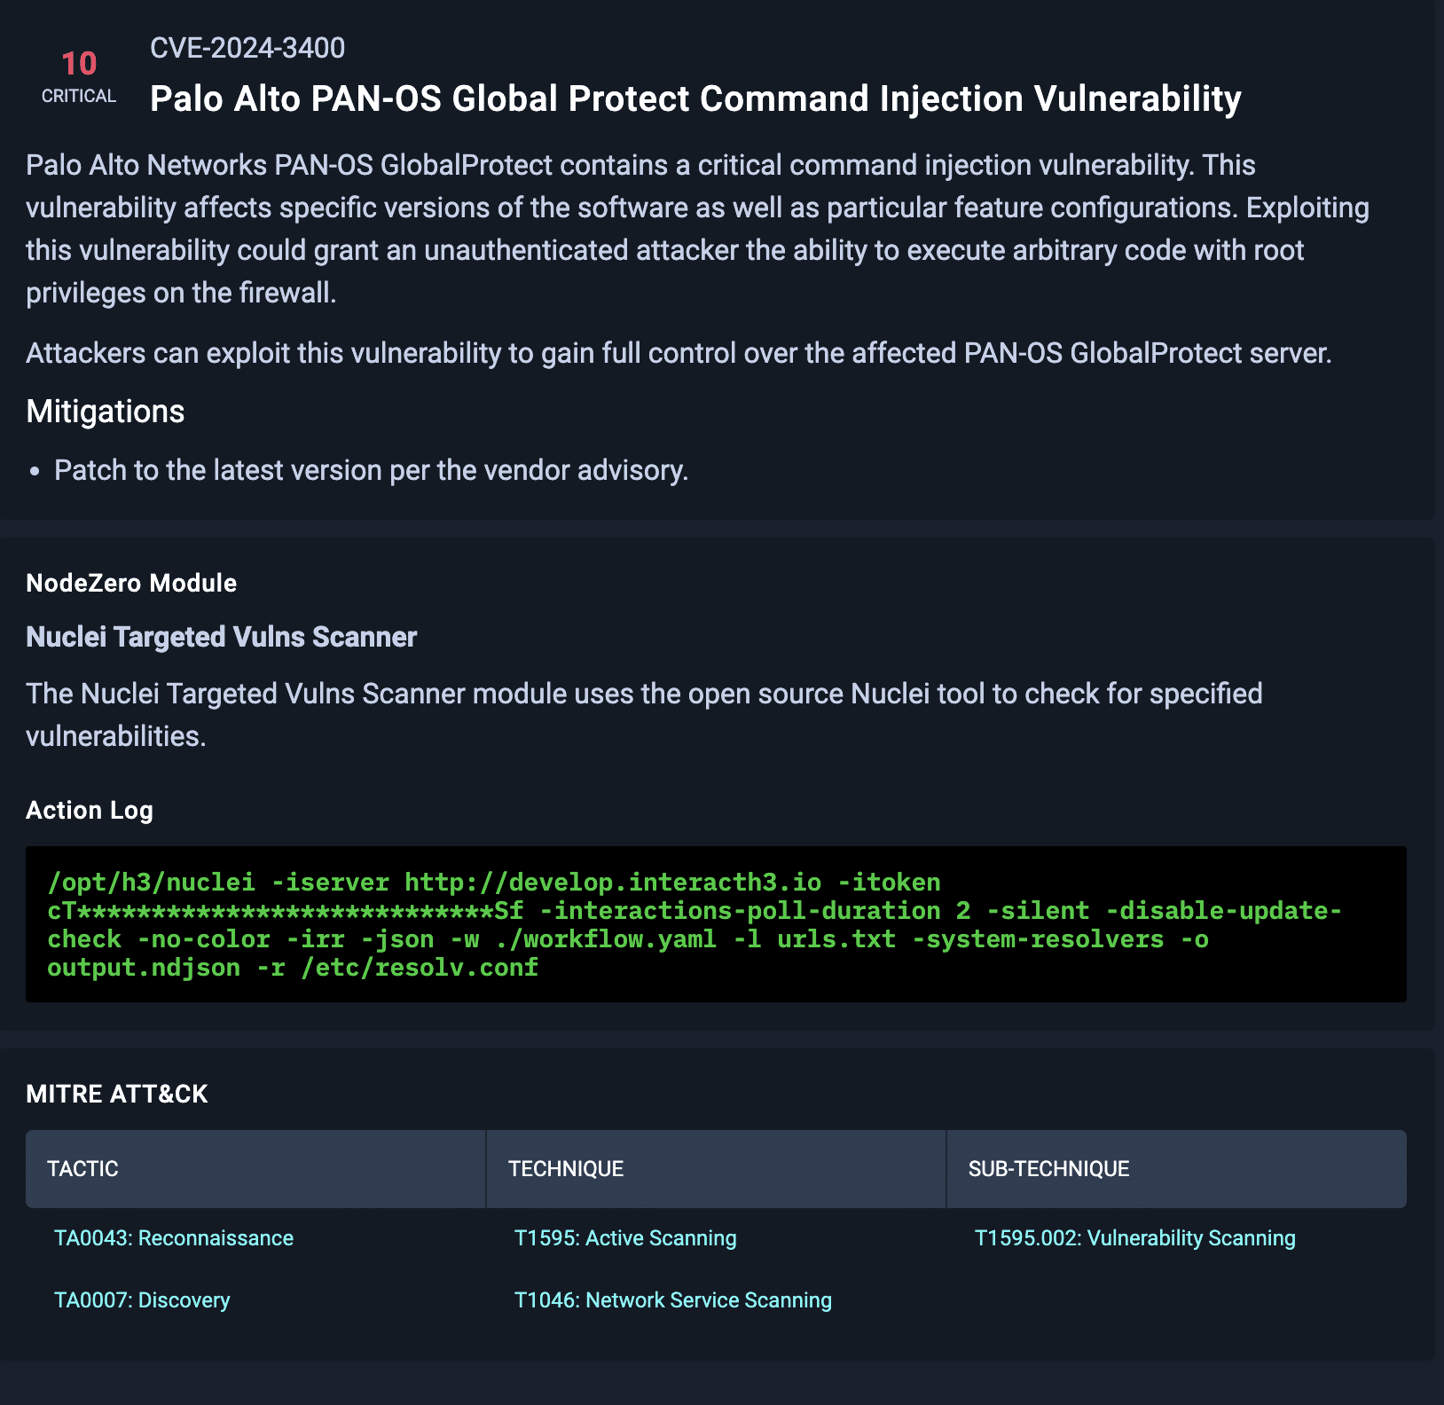Screen dimensions: 1444x1405
Task: Click the CVE-2024-3400 identifier
Action: pyautogui.click(x=247, y=48)
